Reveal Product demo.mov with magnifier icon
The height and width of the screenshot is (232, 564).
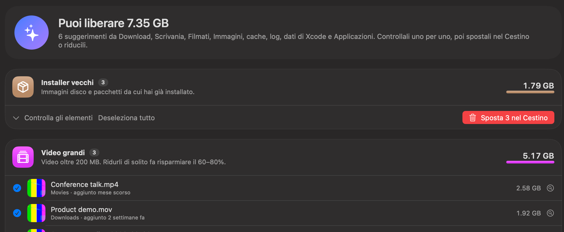coord(550,213)
